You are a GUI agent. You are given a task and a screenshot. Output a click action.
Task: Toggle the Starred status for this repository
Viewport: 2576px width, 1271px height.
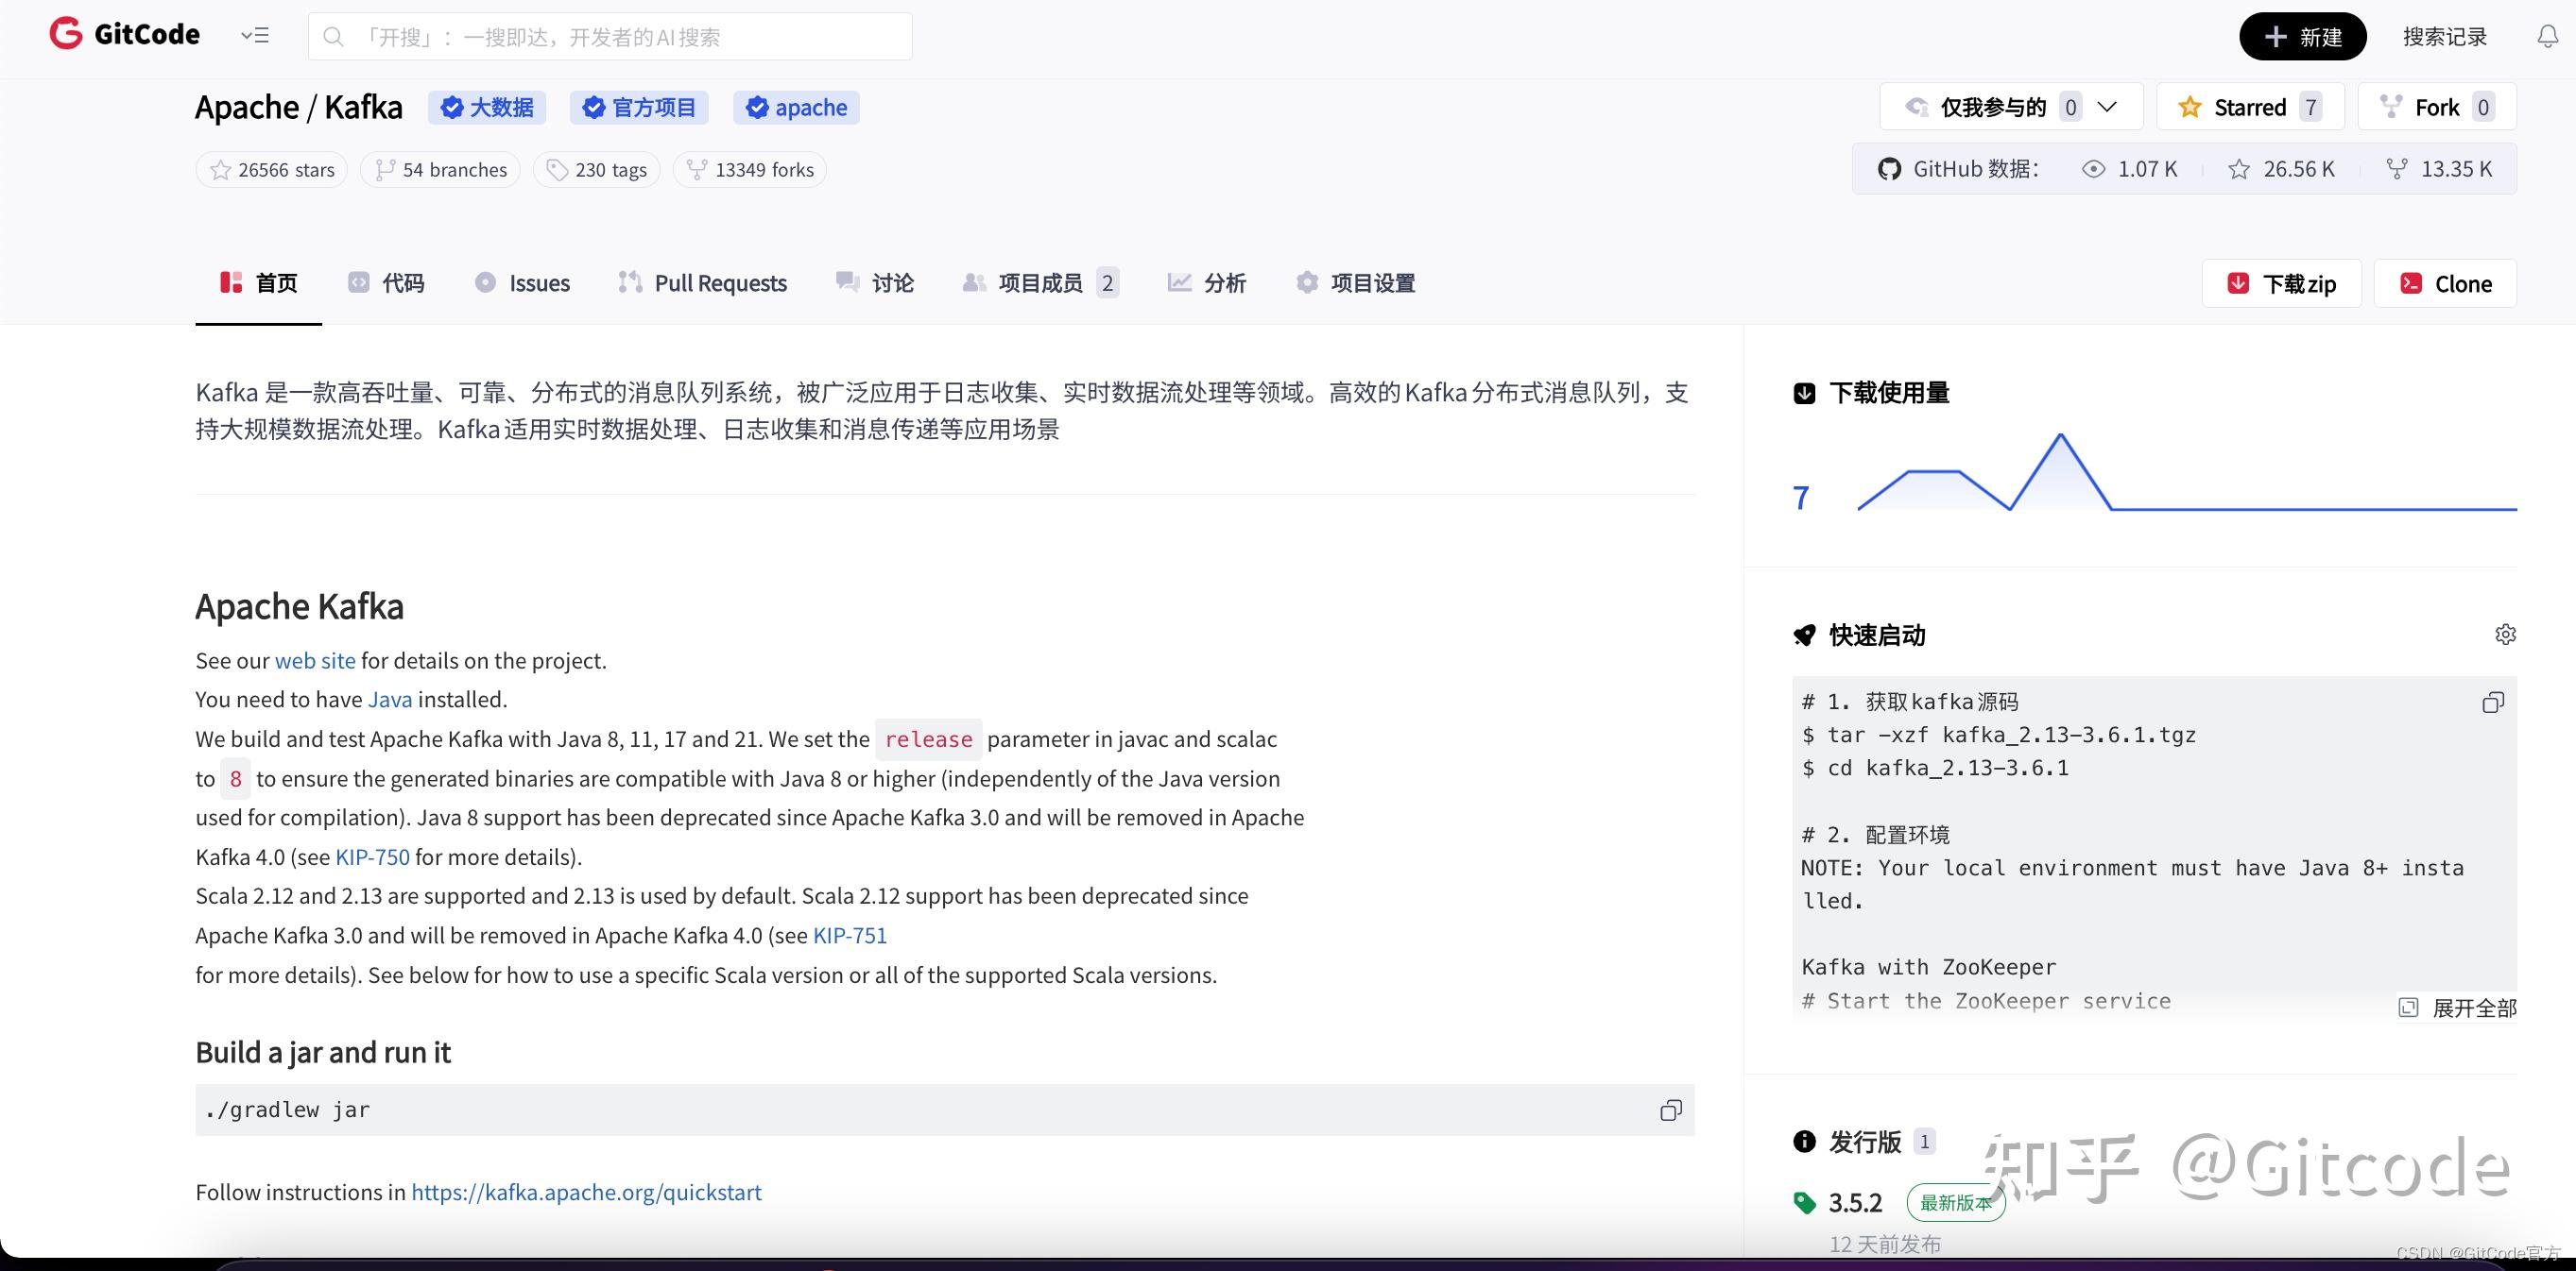pos(2248,106)
